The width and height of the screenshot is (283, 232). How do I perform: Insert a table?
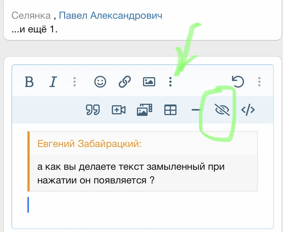[170, 110]
